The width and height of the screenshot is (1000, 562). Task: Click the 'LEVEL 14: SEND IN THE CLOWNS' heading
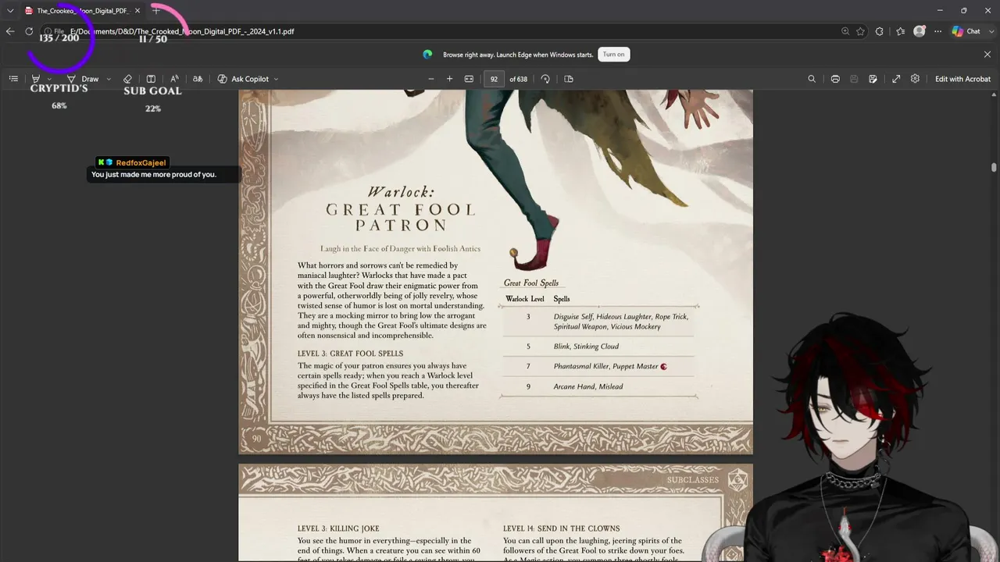pos(562,528)
